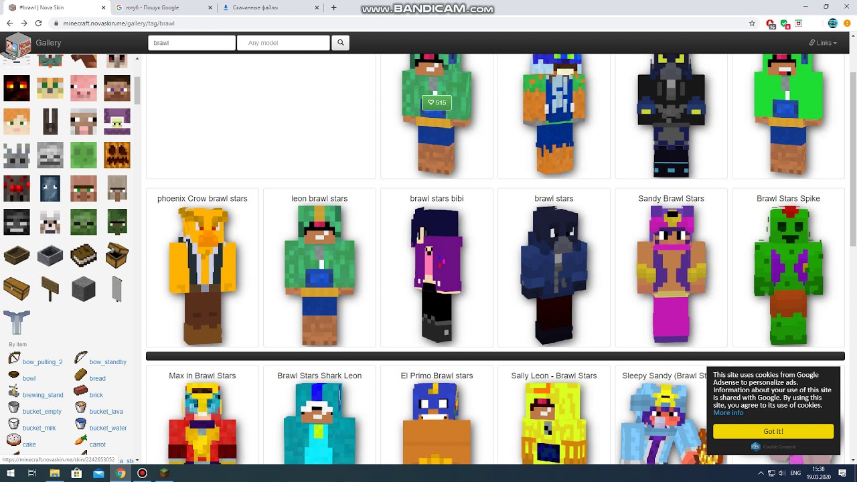Open the Sandy Brawl Stars skin
The width and height of the screenshot is (857, 482).
[x=671, y=268]
